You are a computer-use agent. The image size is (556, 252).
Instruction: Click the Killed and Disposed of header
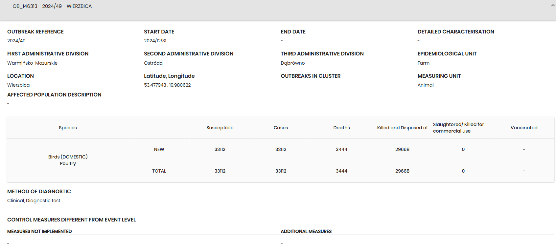402,128
